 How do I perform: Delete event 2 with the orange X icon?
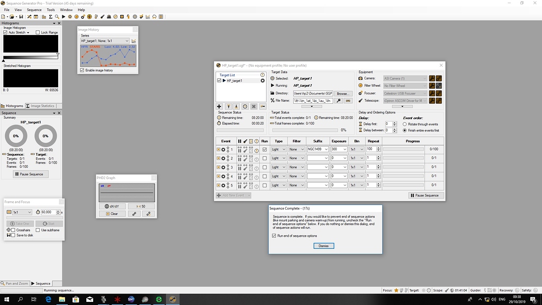click(219, 158)
